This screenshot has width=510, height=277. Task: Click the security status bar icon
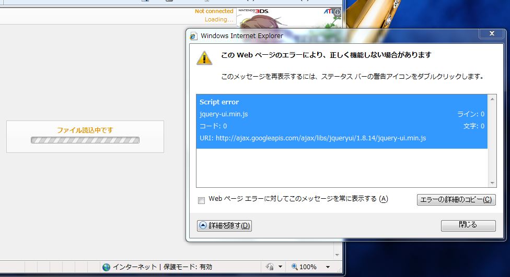[270, 267]
